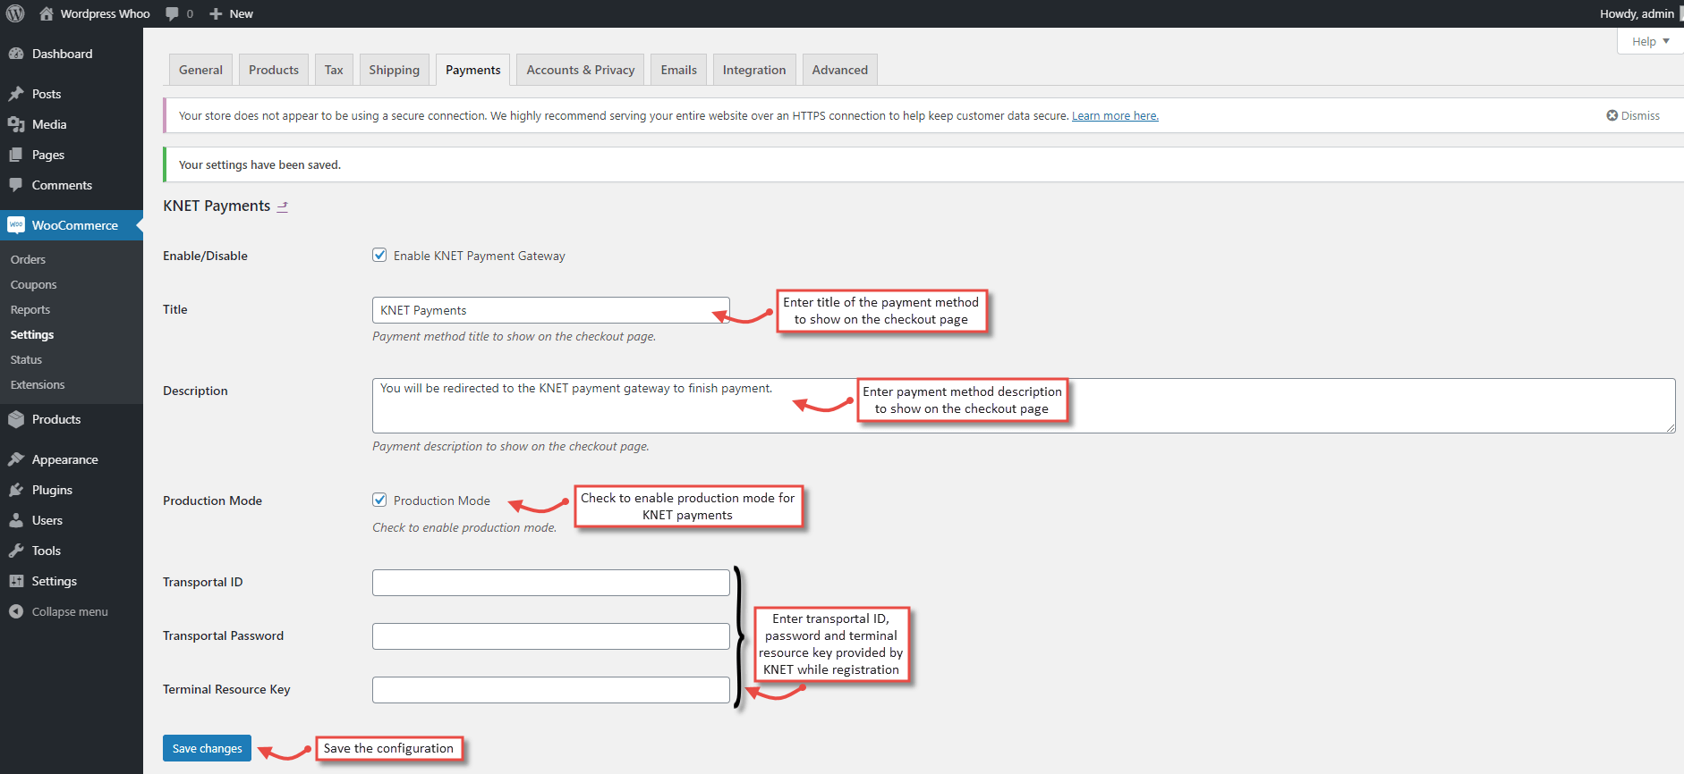Viewport: 1684px width, 774px height.
Task: Open WooCommerce Settings submenu
Action: (x=32, y=334)
